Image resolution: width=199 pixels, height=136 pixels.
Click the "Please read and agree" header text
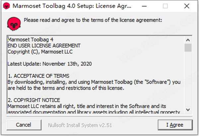[93, 20]
